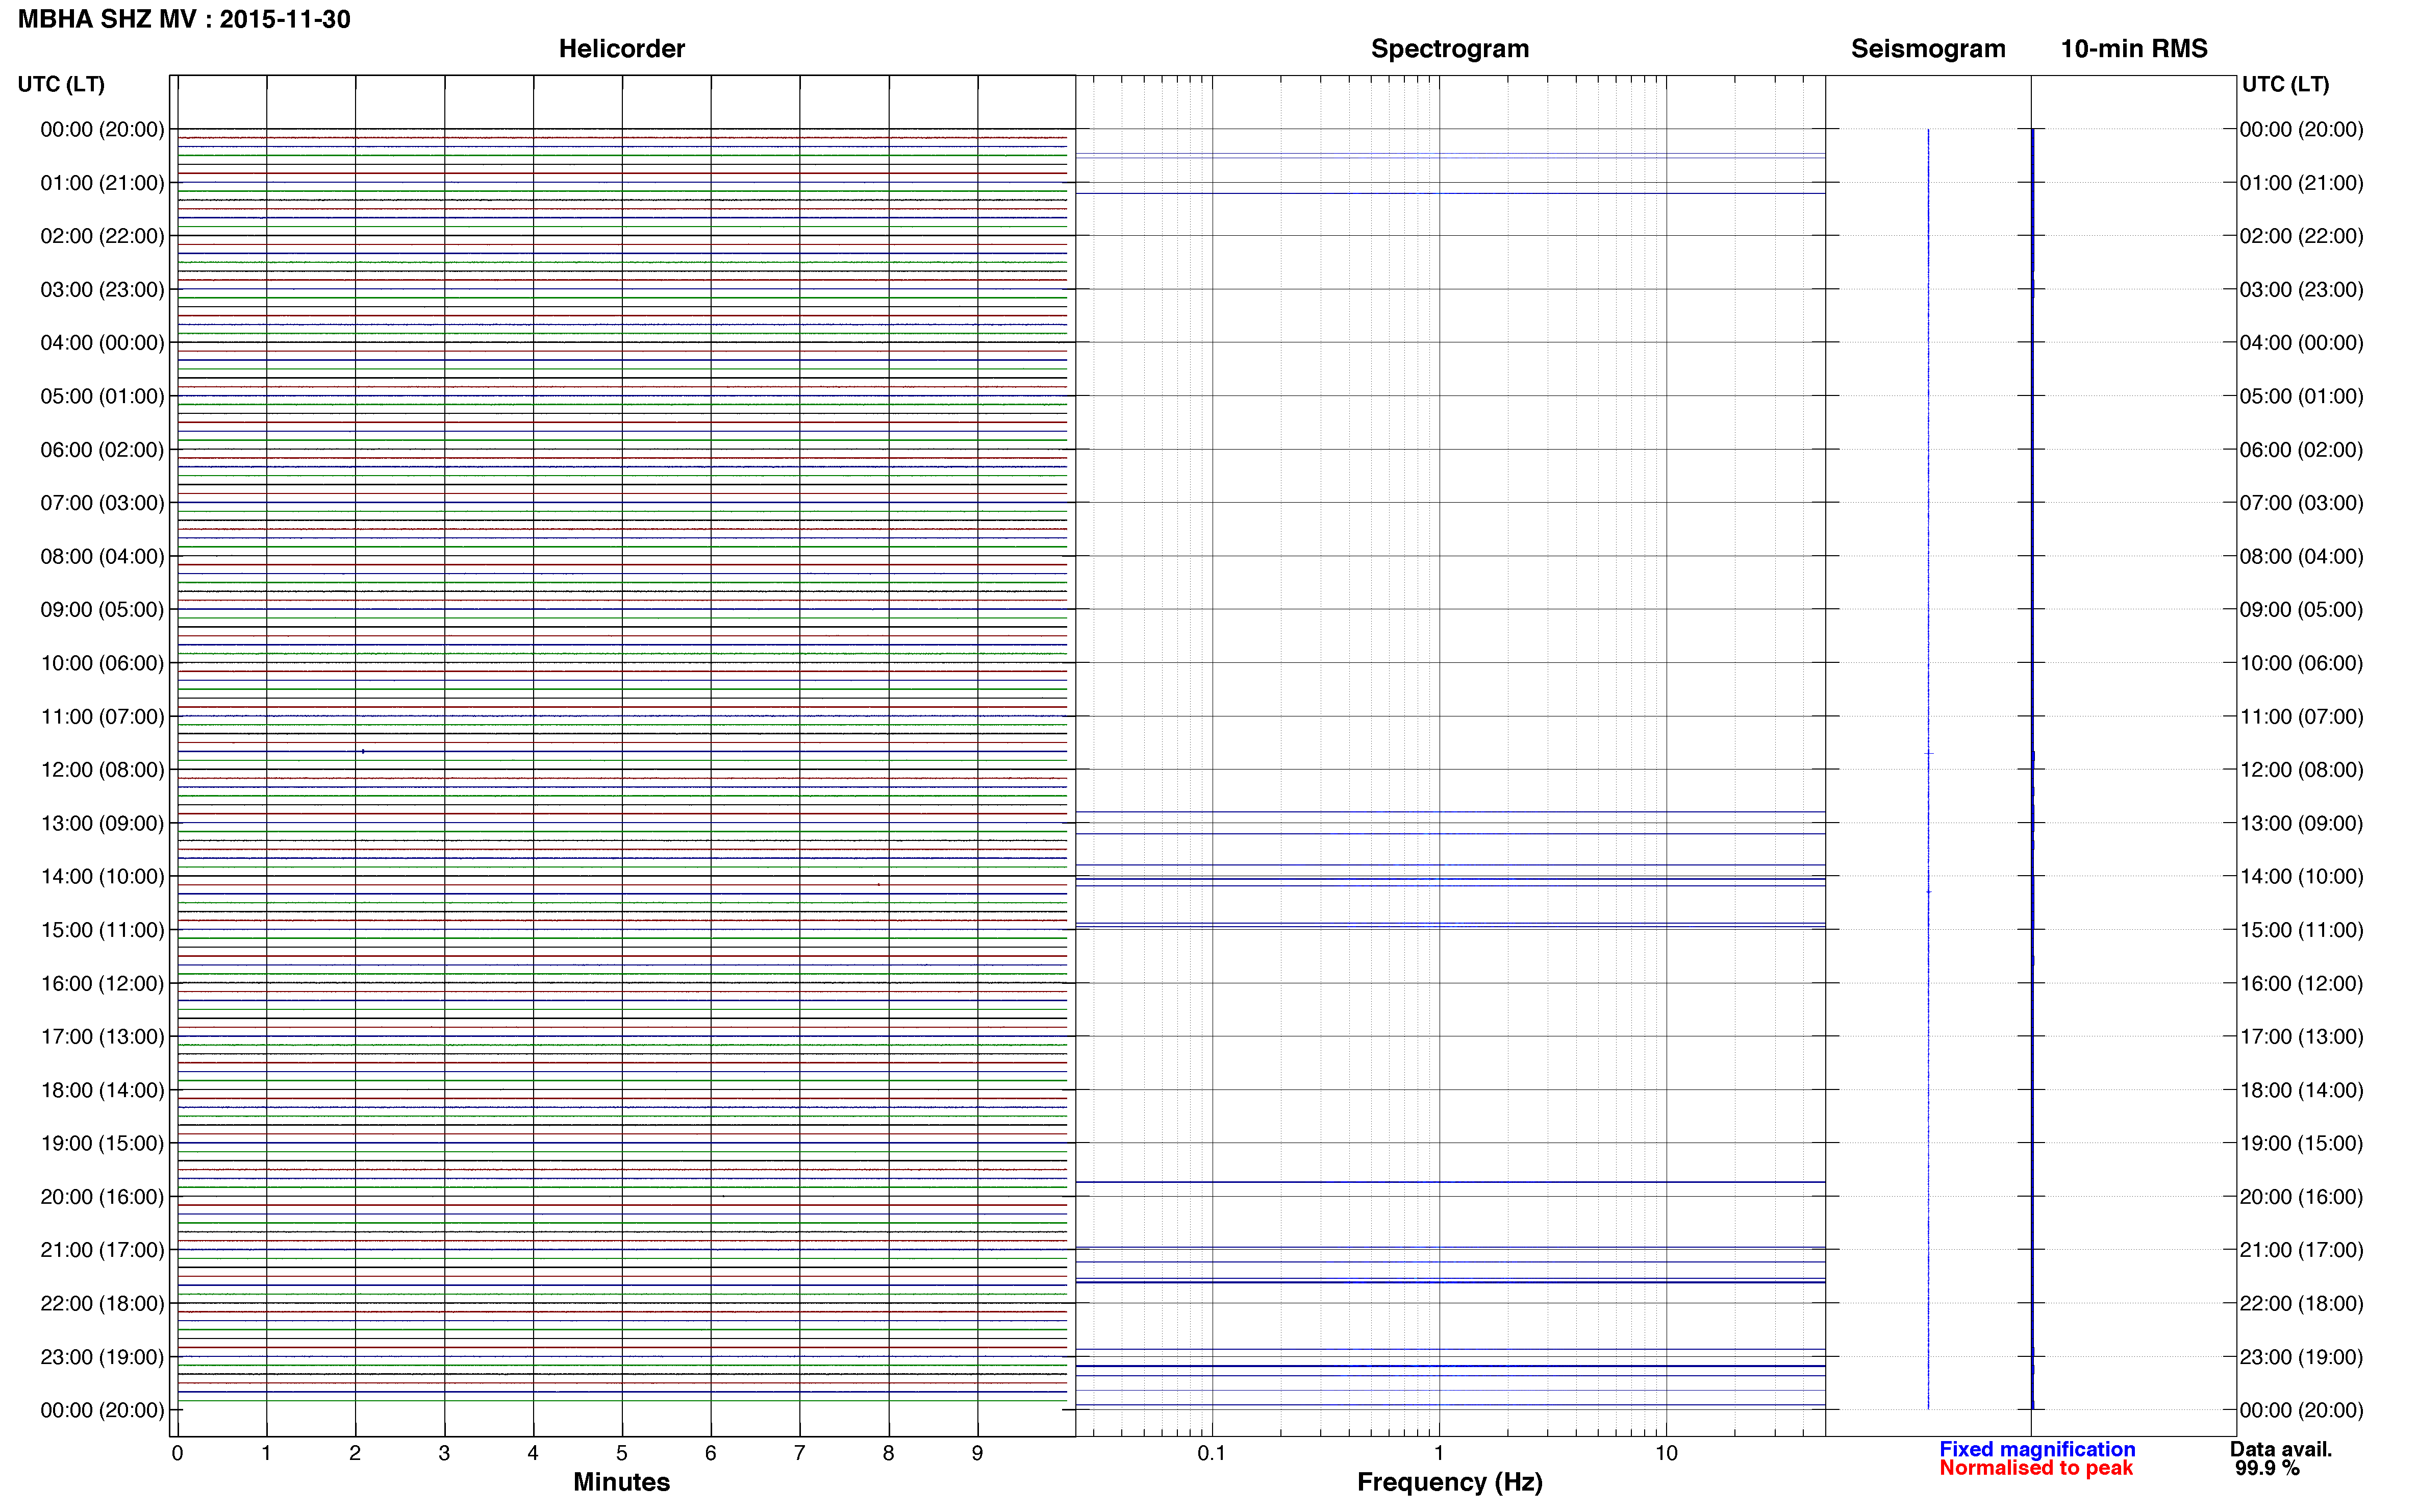Click '07:00 (03:00)' on the left time axis
The width and height of the screenshot is (2418, 1512).
point(102,503)
